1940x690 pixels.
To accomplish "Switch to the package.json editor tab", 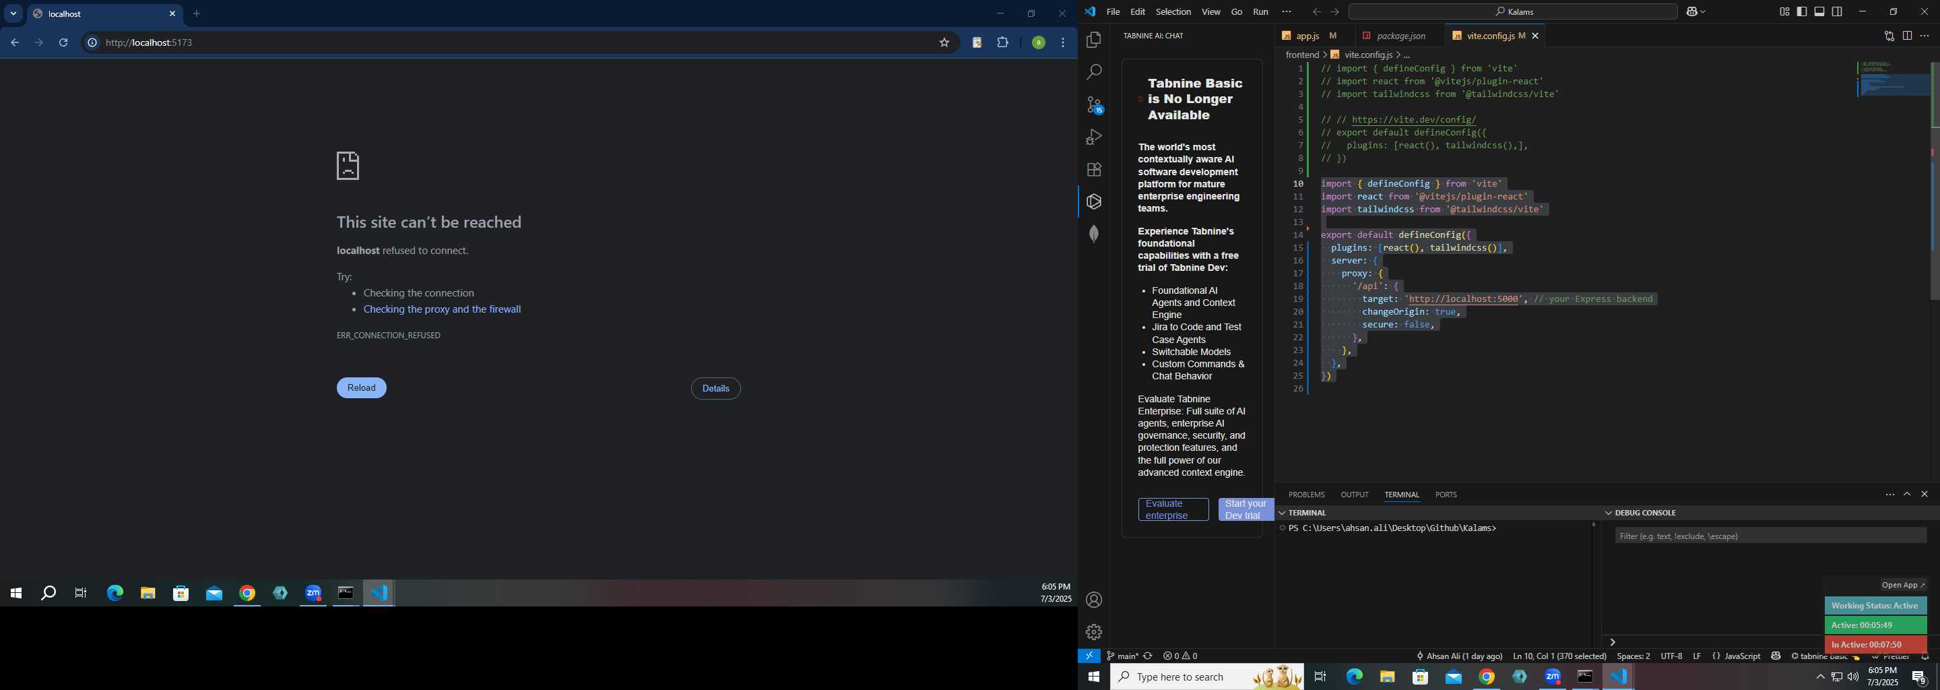I will [1401, 36].
